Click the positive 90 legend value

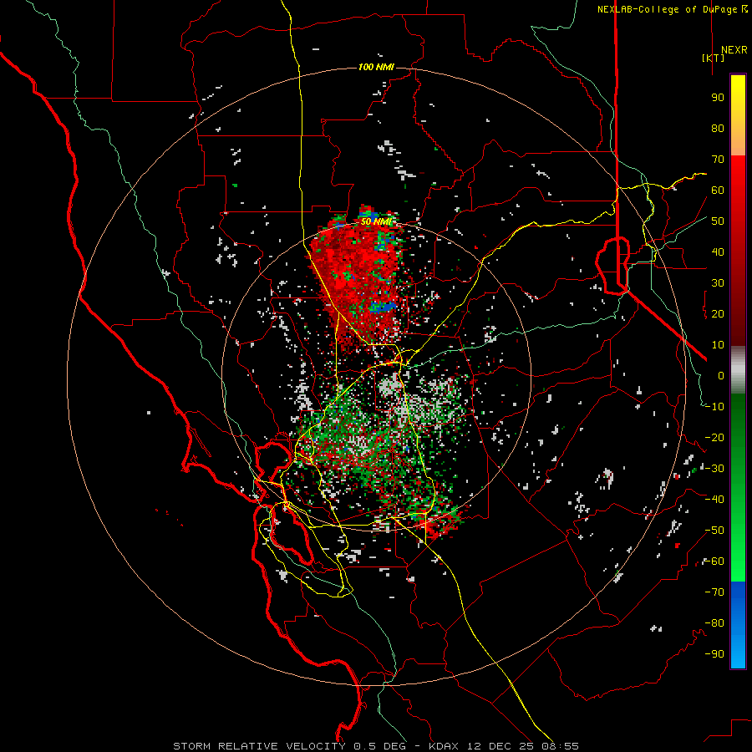[x=718, y=98]
